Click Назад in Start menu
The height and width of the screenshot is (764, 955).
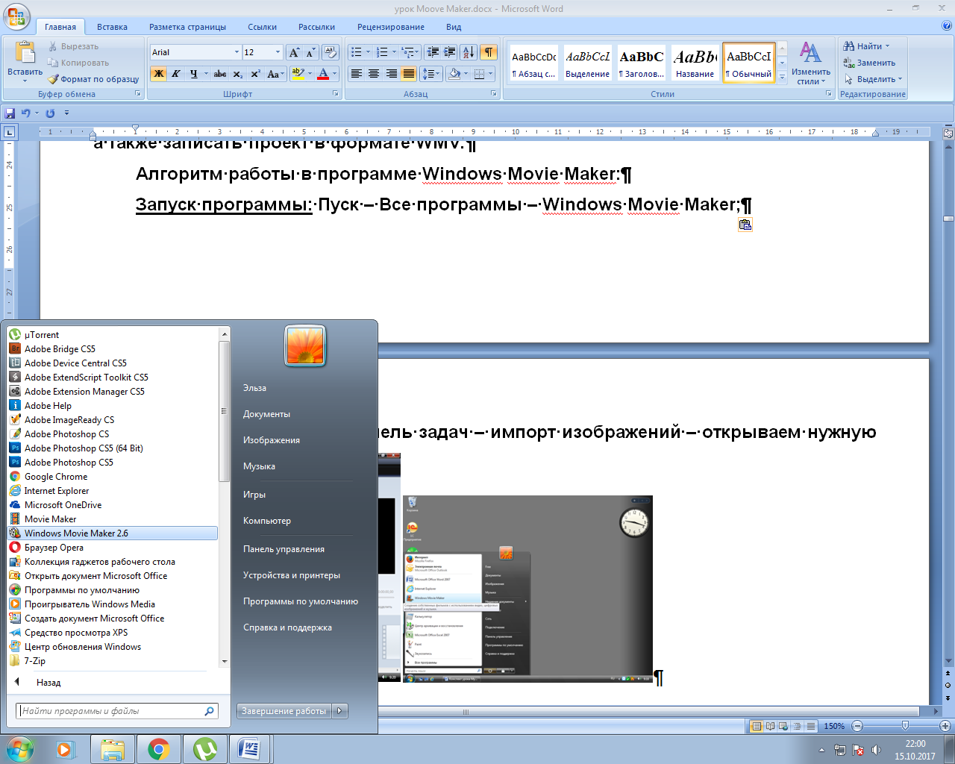pos(48,683)
